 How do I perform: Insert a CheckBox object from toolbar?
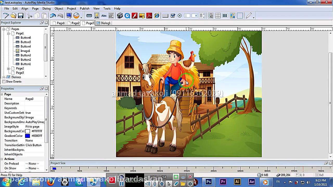(x=173, y=16)
